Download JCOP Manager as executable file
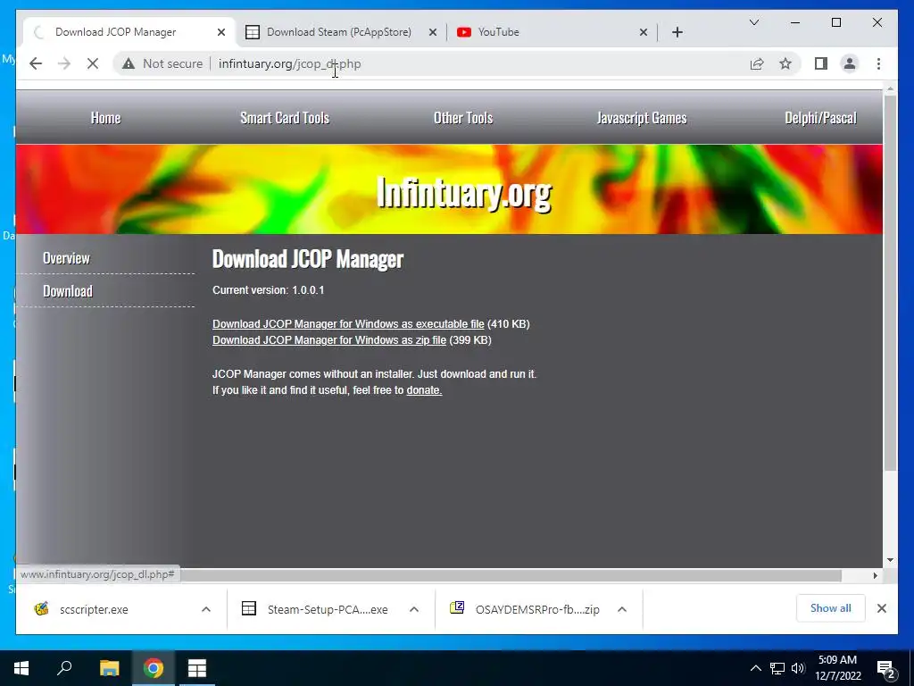Viewport: 914px width, 686px height. 348,323
